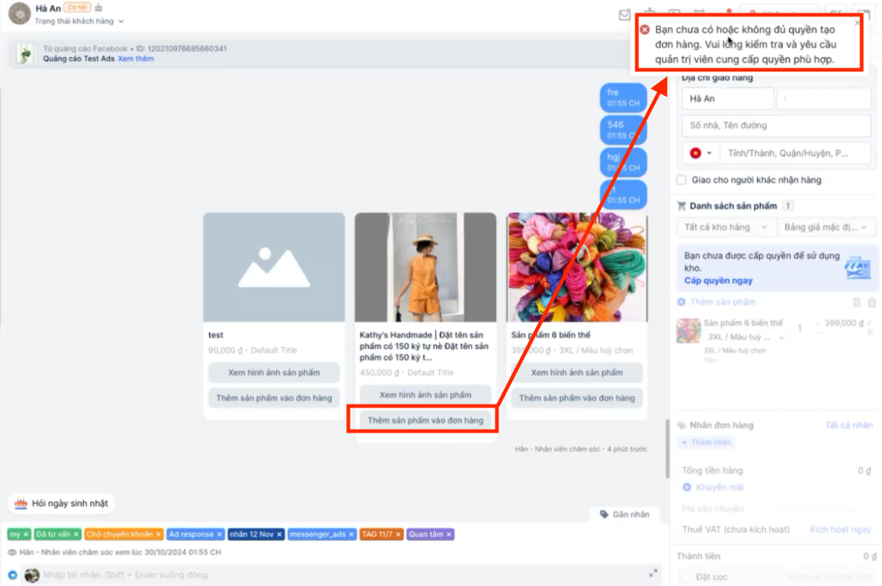The height and width of the screenshot is (586, 882).
Task: Click the clipboard icon in product list header
Action: point(871,302)
